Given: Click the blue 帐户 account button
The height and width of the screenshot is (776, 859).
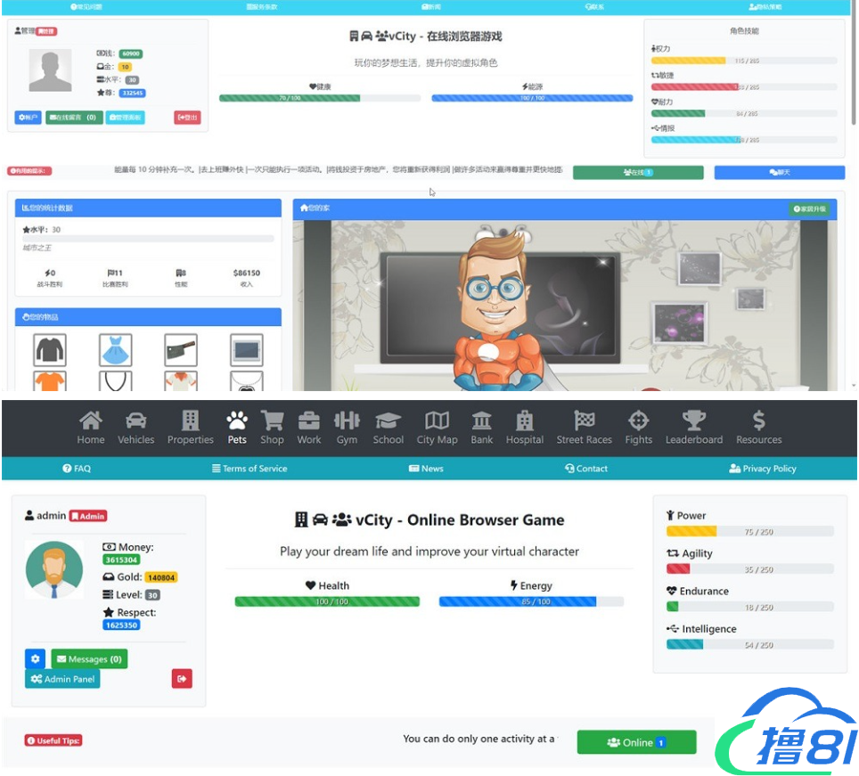Looking at the screenshot, I should [x=28, y=118].
